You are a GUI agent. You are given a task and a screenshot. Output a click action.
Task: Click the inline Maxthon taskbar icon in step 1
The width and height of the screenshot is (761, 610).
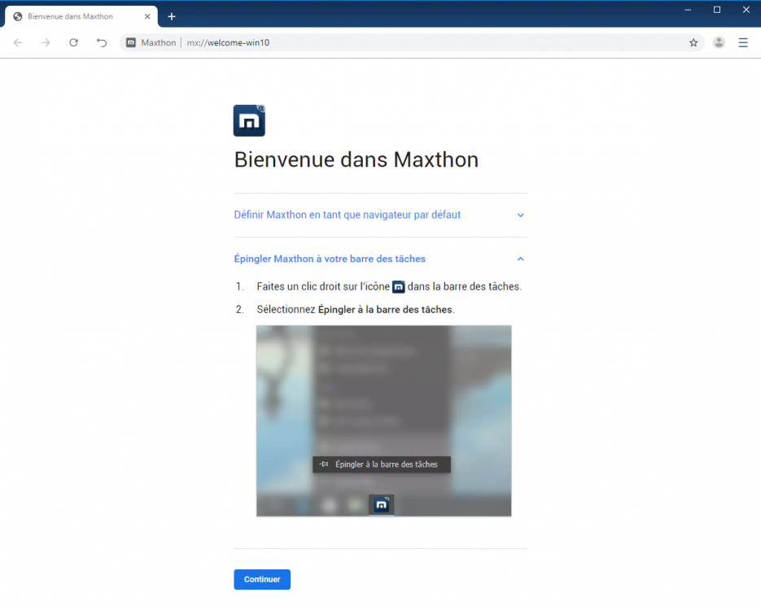(398, 286)
